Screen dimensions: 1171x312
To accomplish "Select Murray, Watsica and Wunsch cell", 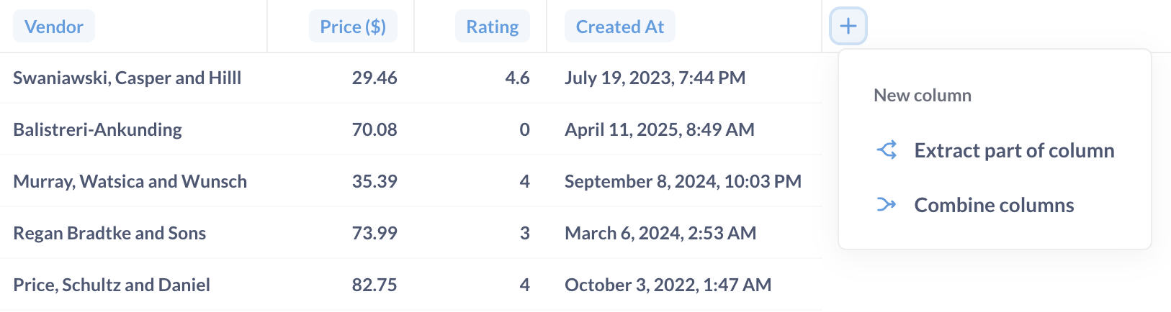I will [x=130, y=181].
